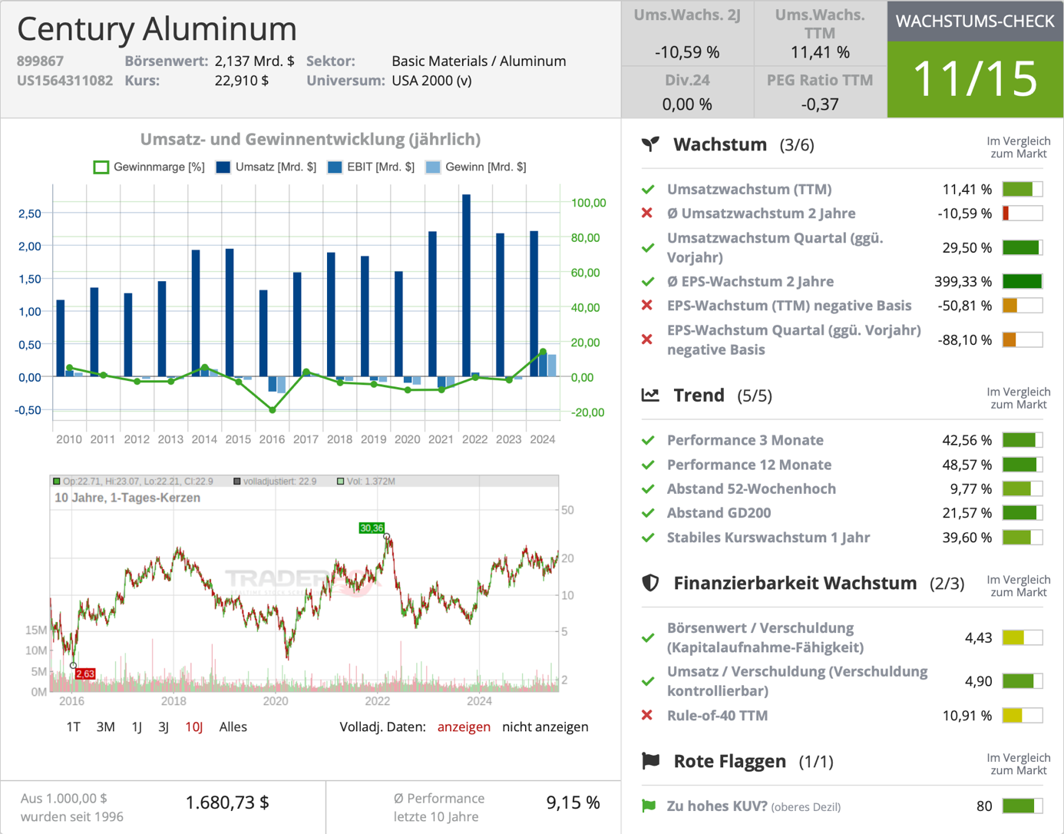Click red X next to Rule-of-40 TTM
This screenshot has height=834, width=1064.
[647, 715]
